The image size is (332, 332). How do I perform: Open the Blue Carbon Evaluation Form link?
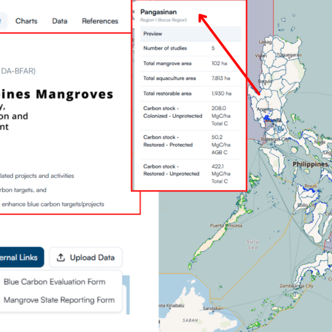[x=54, y=282]
